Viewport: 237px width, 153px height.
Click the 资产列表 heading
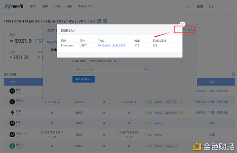coord(10,74)
